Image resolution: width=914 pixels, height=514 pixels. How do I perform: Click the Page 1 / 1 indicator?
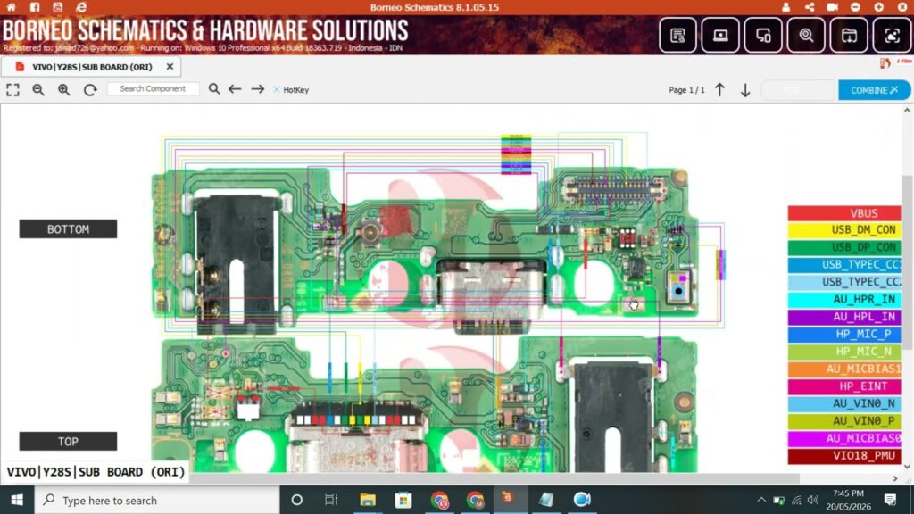point(686,90)
